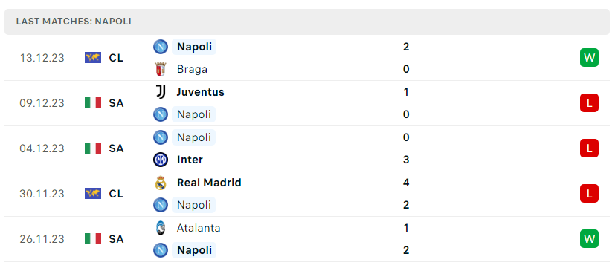Viewport: 615px width, 268px height.
Task: Click Napoli crest in the Braga match
Action: 161,47
